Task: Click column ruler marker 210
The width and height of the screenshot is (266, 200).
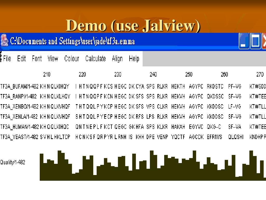Action: click(47, 74)
